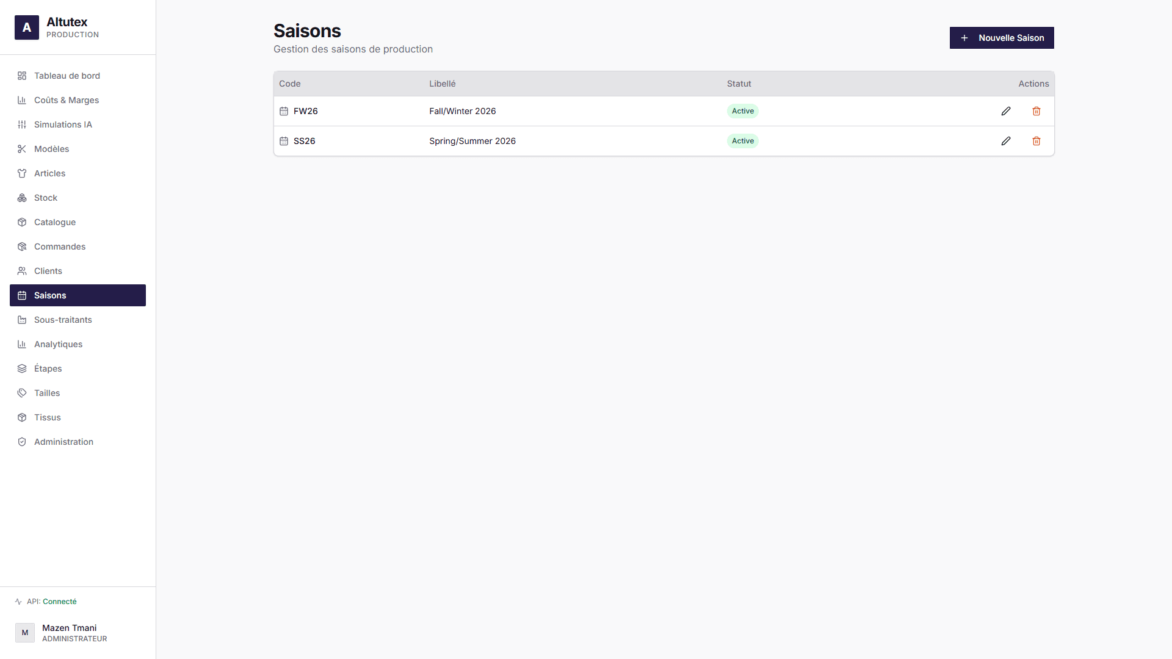This screenshot has width=1172, height=659.
Task: Select the Fall/Winter 2026 label cell
Action: [462, 111]
